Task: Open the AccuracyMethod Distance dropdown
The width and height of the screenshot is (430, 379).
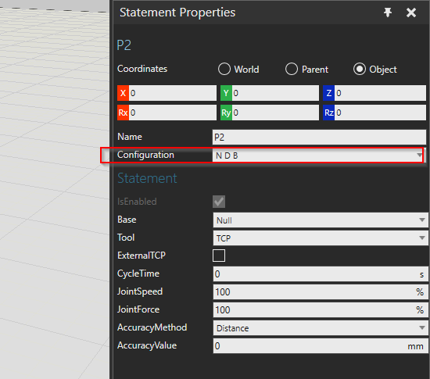Action: point(321,327)
